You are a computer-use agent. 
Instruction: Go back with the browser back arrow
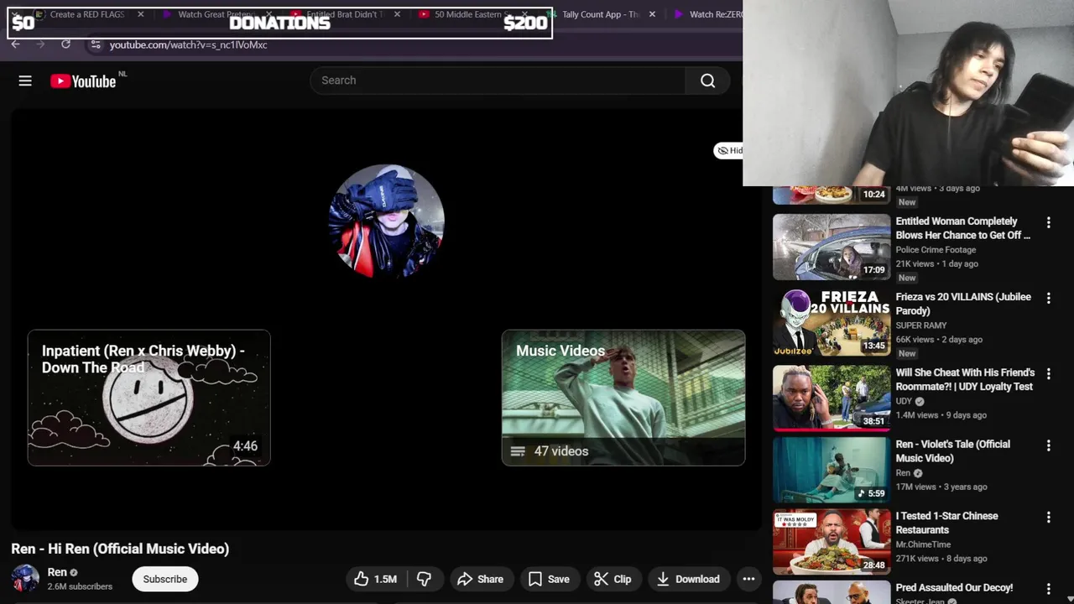(x=15, y=44)
